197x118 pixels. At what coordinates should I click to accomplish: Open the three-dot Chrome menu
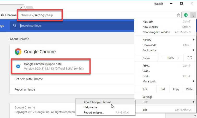pyautogui.click(x=193, y=15)
